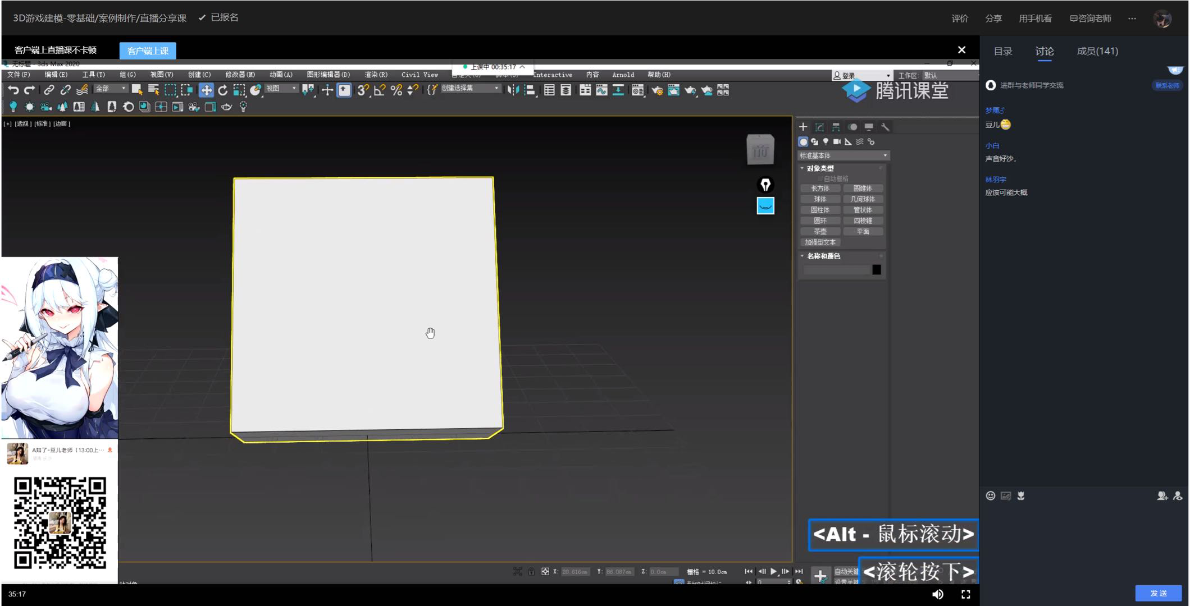1190x606 pixels.
Task: Select the Rotate tool icon
Action: pos(223,90)
